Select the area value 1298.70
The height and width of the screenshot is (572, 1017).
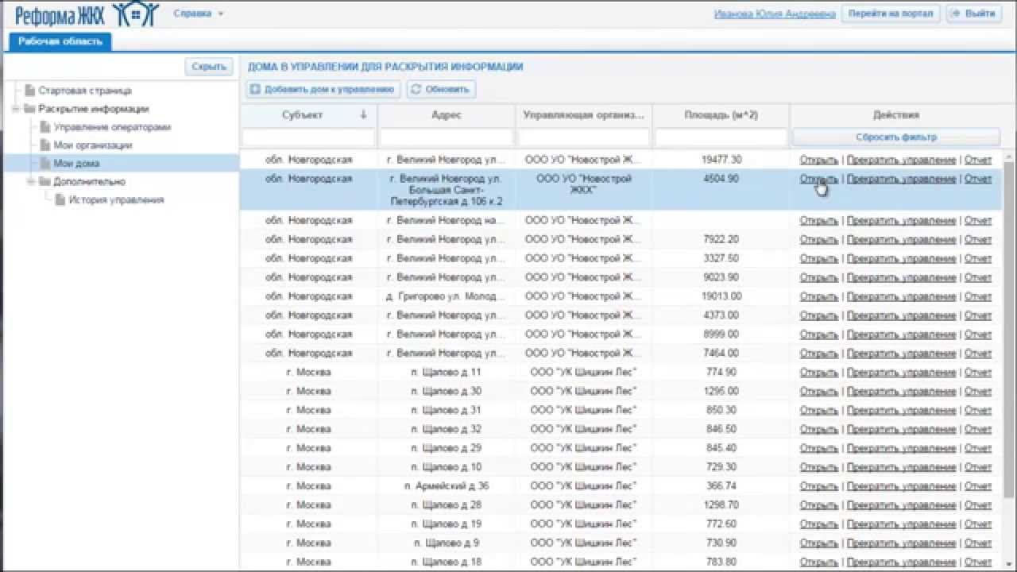tap(721, 505)
